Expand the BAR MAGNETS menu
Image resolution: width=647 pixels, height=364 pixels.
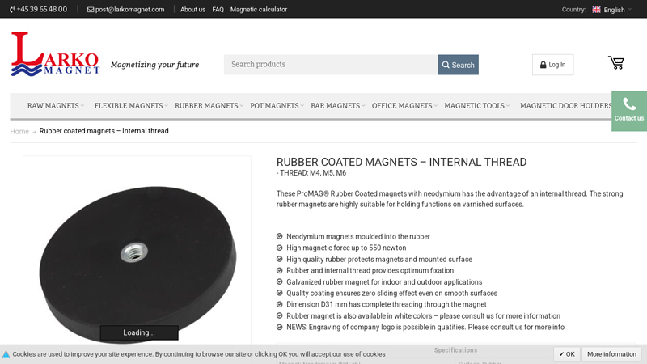337,106
